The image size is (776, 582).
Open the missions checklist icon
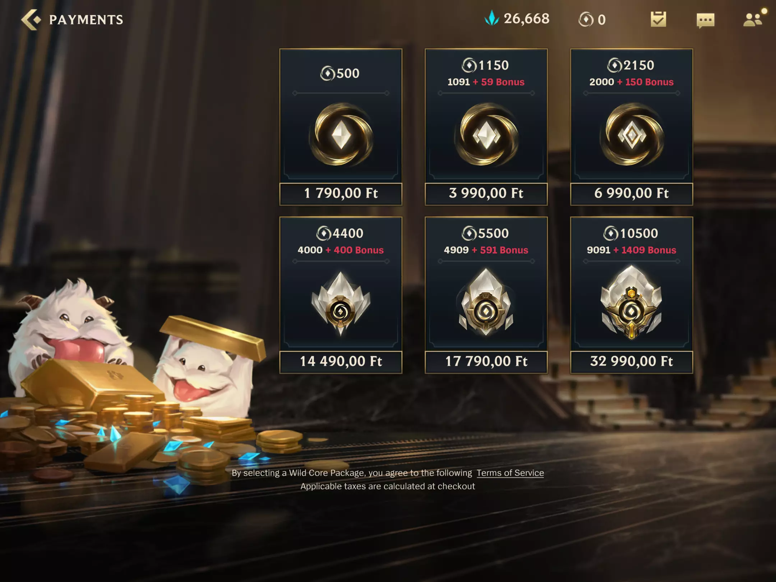point(658,19)
